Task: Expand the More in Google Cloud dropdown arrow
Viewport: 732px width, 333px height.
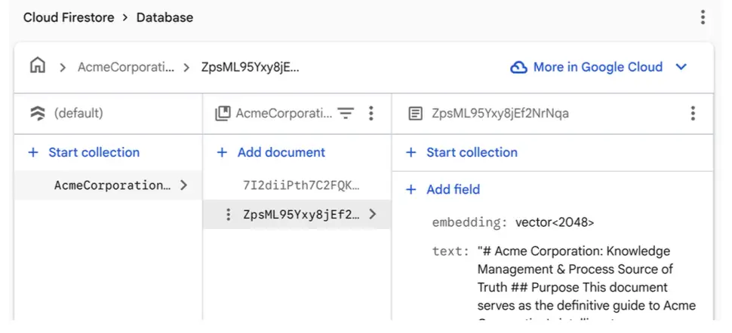Action: (x=681, y=67)
